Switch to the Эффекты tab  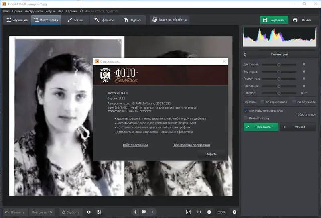104,20
